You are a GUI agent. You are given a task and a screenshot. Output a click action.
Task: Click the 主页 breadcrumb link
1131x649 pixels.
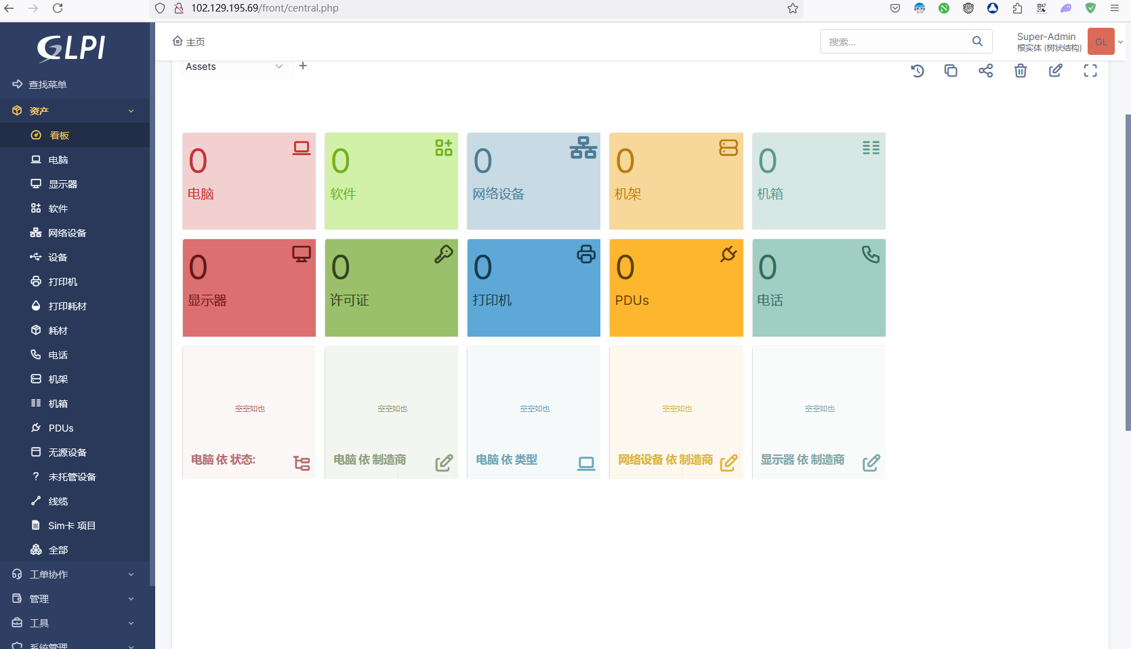[x=189, y=42]
